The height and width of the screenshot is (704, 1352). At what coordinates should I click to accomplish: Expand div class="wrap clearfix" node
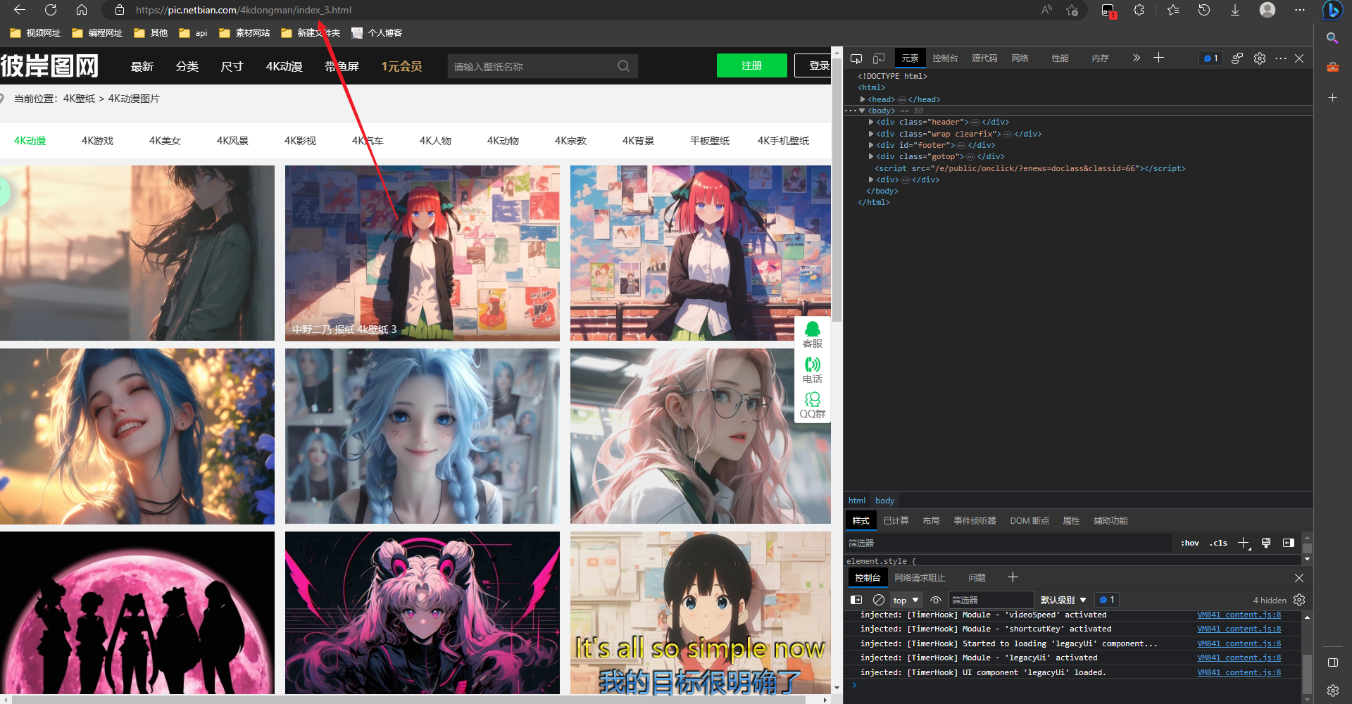871,134
